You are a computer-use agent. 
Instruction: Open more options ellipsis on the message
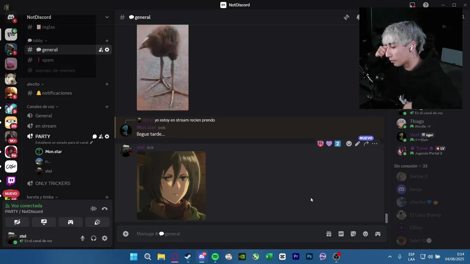[375, 144]
